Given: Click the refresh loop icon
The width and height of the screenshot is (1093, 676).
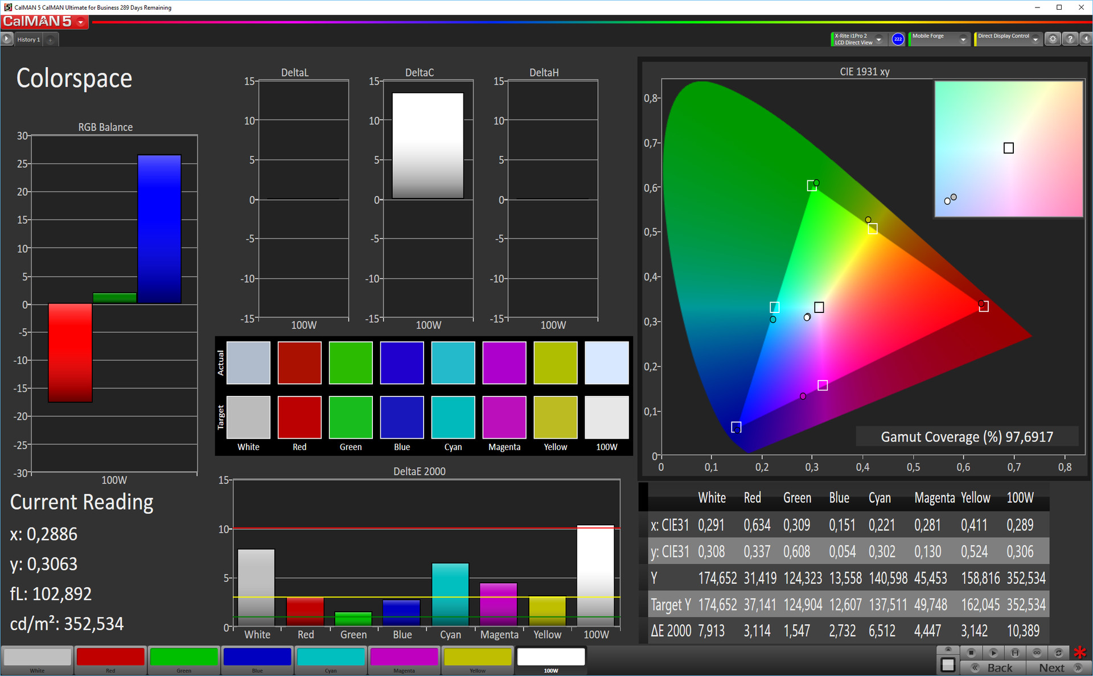Looking at the screenshot, I should coord(1058,653).
